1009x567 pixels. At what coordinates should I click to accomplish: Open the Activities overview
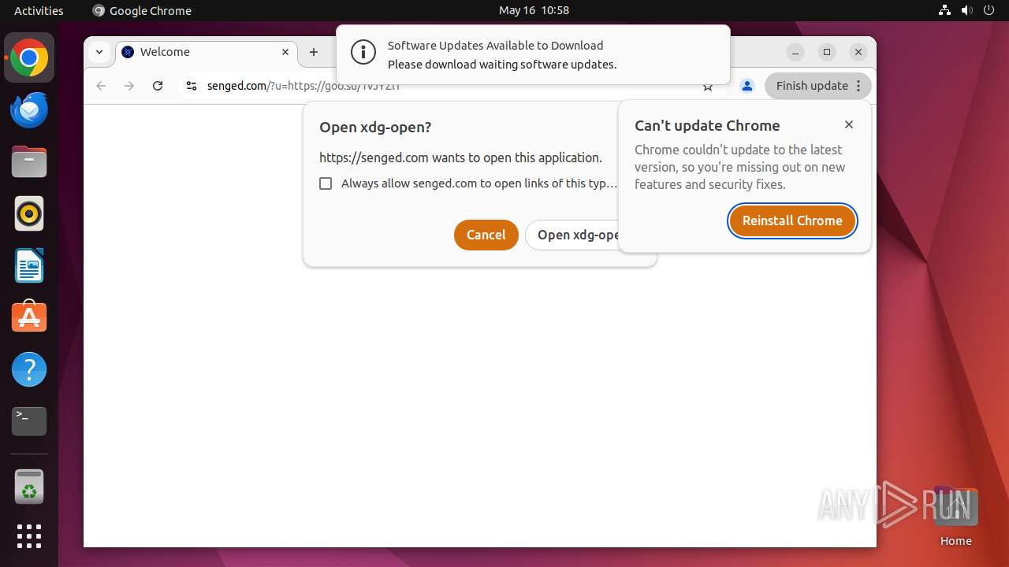(39, 10)
